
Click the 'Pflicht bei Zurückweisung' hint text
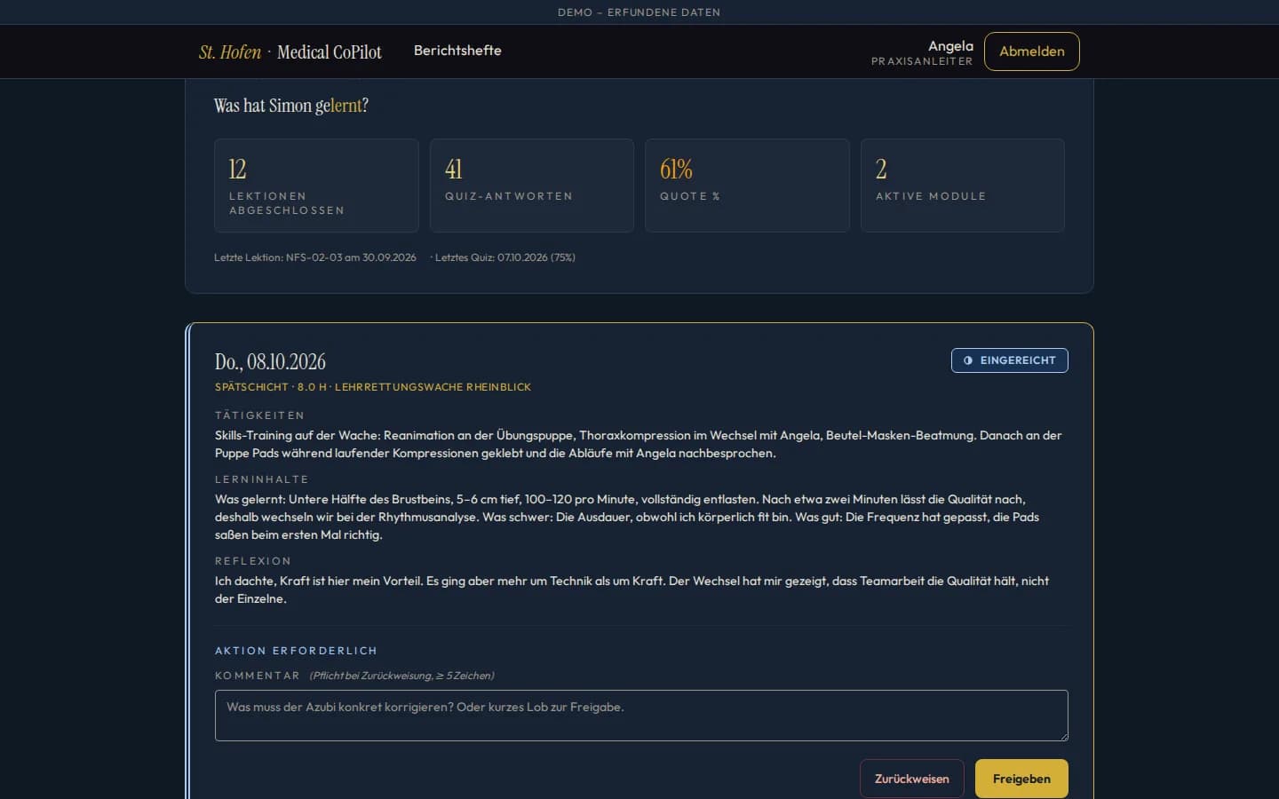click(x=401, y=676)
